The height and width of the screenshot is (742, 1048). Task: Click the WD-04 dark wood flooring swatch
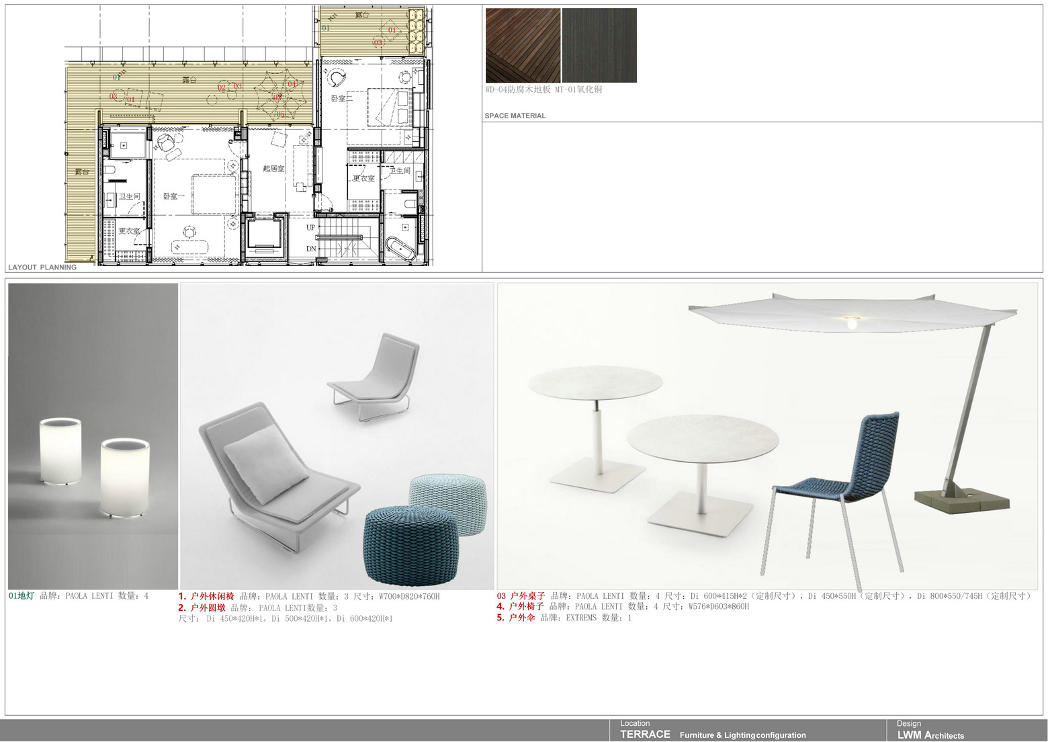(x=523, y=45)
